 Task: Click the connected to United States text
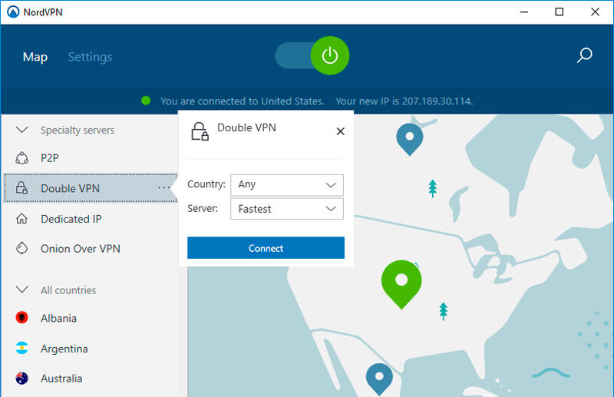243,101
